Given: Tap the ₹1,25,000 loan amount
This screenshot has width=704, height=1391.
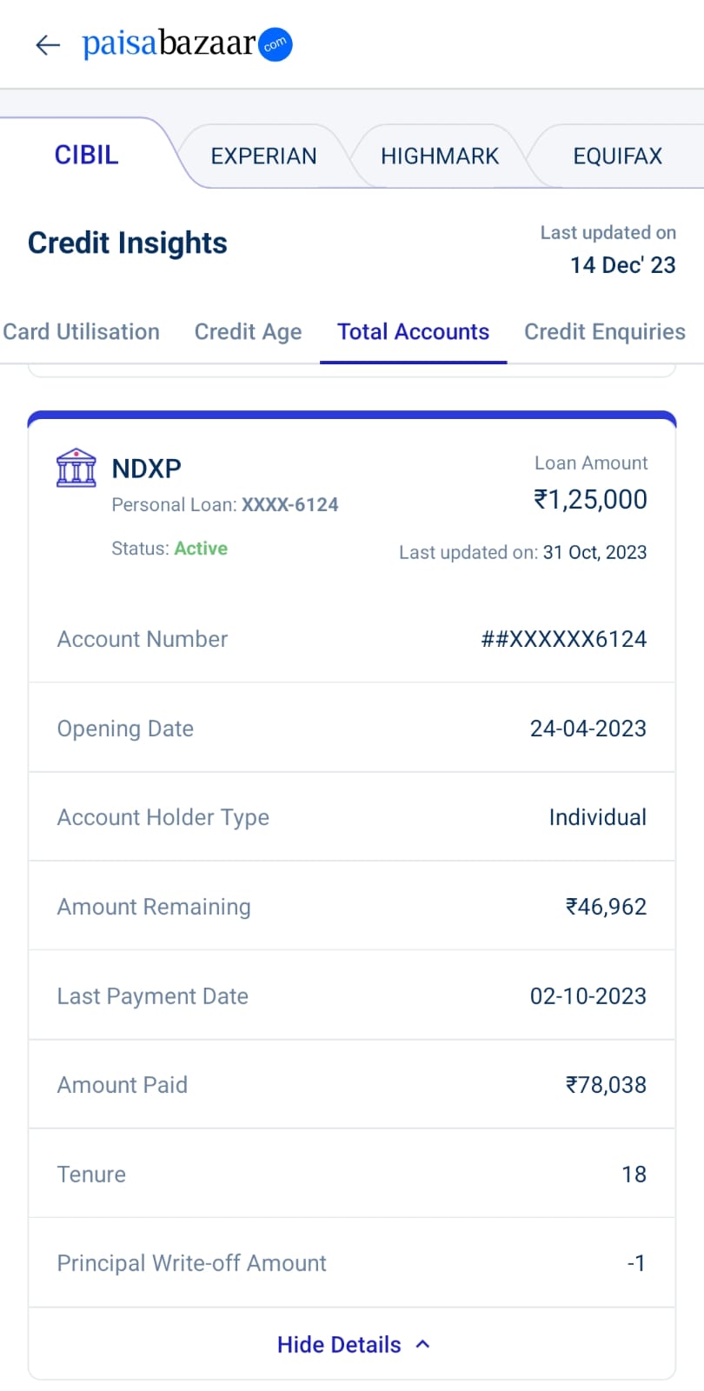Looking at the screenshot, I should [x=590, y=500].
